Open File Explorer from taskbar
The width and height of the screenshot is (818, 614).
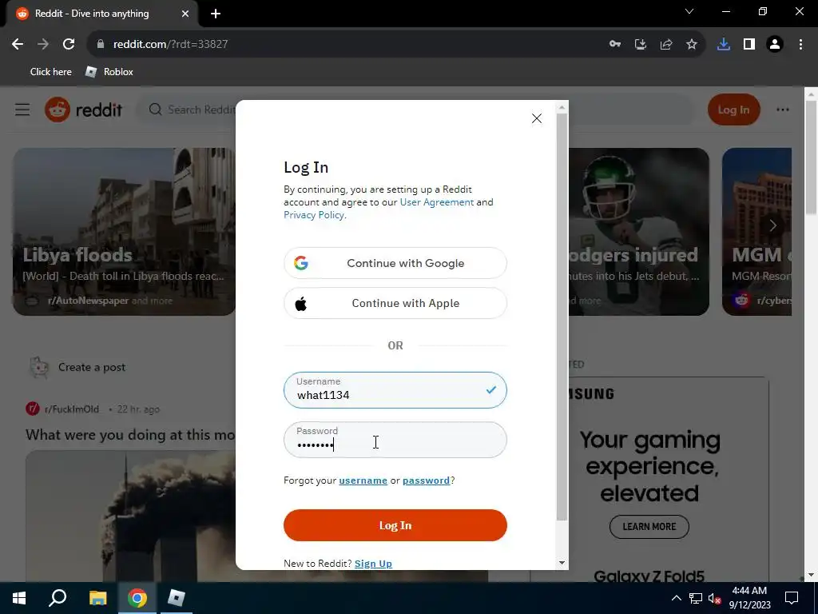(97, 598)
